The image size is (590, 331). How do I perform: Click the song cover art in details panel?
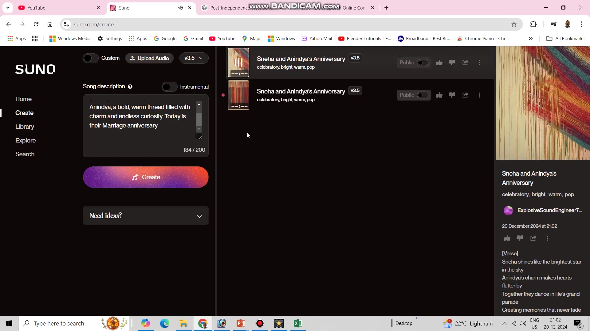pyautogui.click(x=543, y=103)
